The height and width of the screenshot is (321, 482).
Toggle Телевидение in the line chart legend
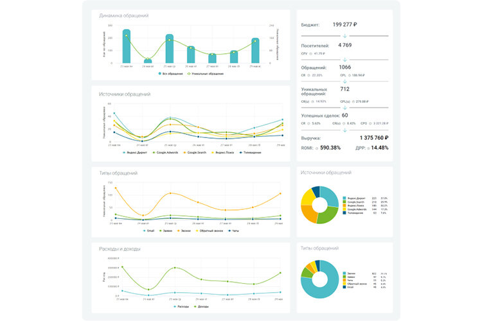coord(250,153)
